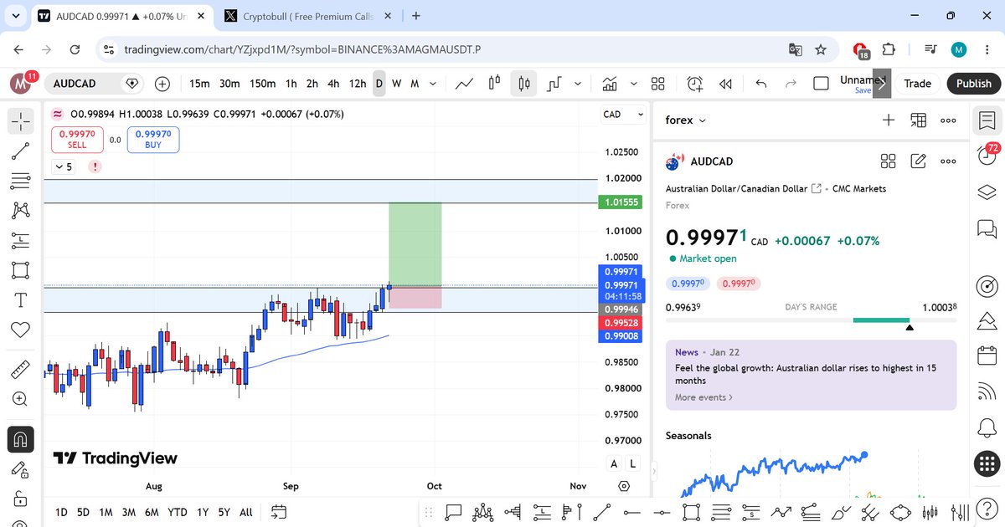Viewport: 1005px width, 527px height.
Task: Select the ruler measure tool
Action: coord(21,369)
